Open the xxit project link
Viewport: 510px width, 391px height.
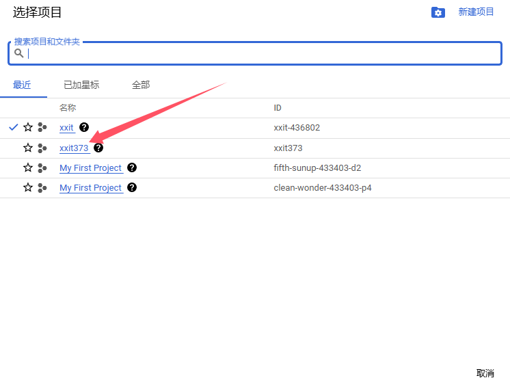66,128
